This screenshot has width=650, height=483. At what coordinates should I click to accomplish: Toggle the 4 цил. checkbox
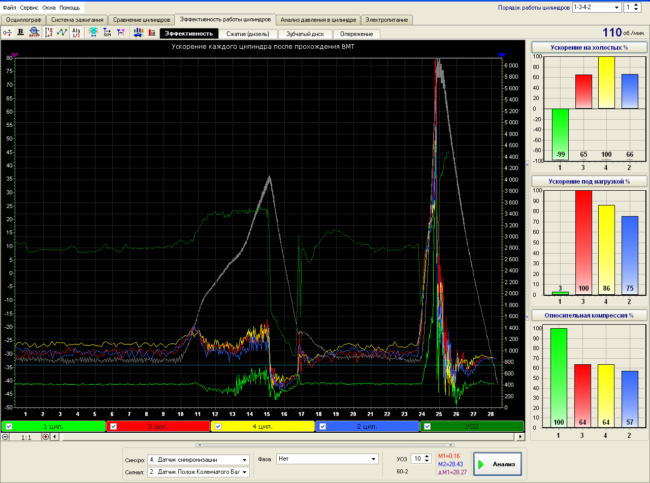(x=218, y=426)
